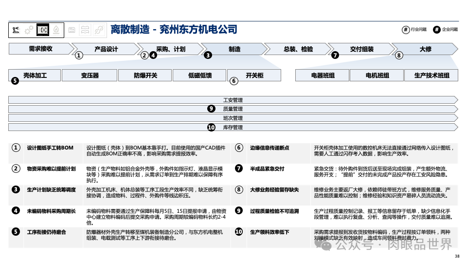Click the 生产技术班组 box
The image size is (467, 263).
pyautogui.click(x=431, y=75)
